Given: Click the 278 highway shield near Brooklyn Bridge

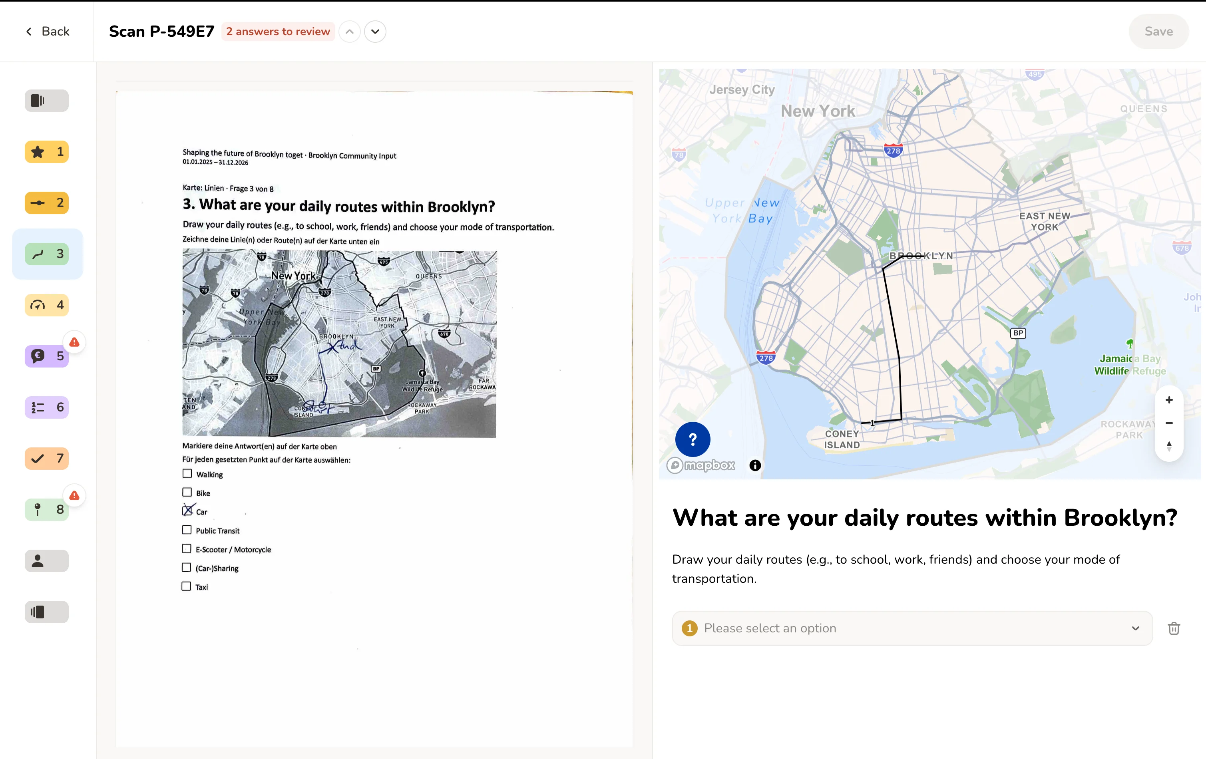Looking at the screenshot, I should (893, 150).
